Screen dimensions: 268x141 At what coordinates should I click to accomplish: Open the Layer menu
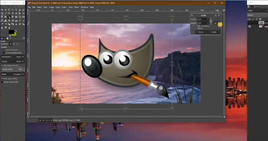[x=58, y=7]
